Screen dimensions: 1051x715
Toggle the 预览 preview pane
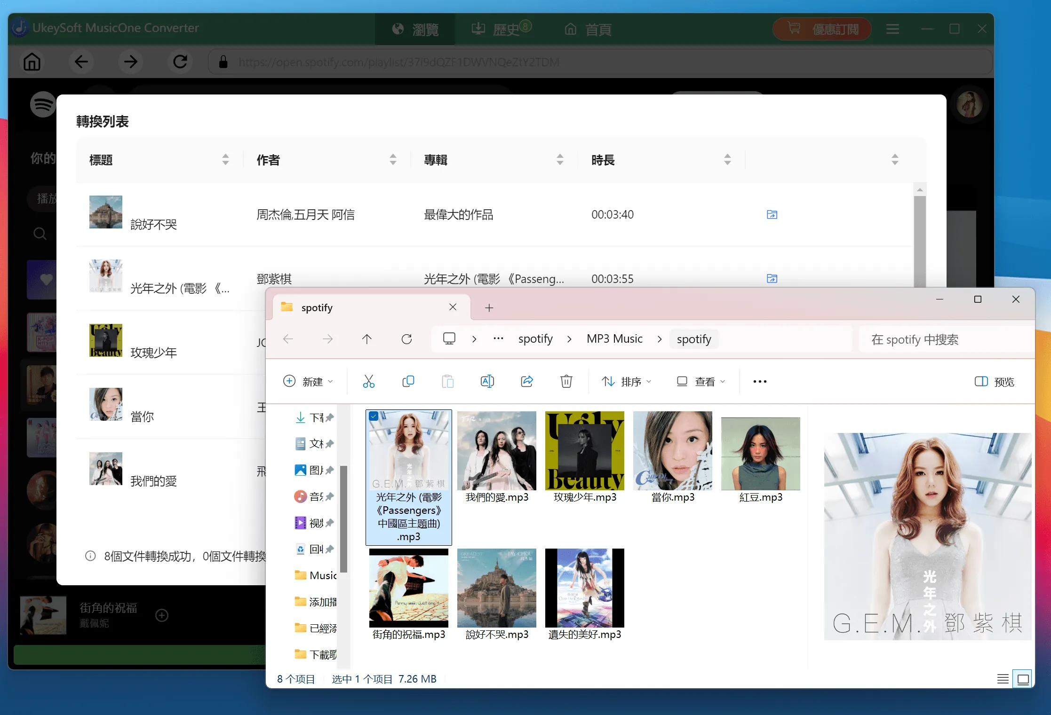tap(994, 381)
